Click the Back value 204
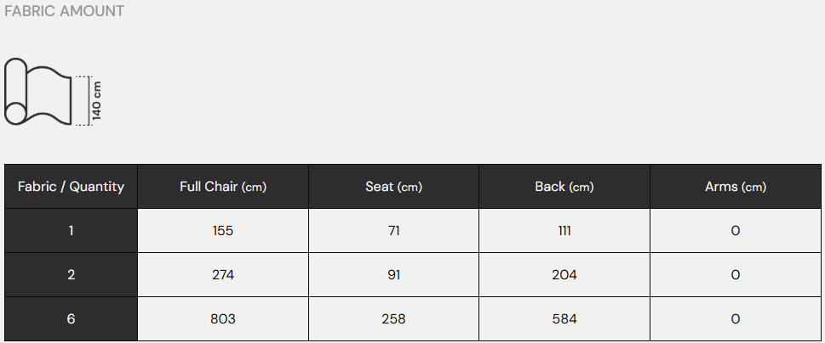The height and width of the screenshot is (343, 825). (x=564, y=275)
